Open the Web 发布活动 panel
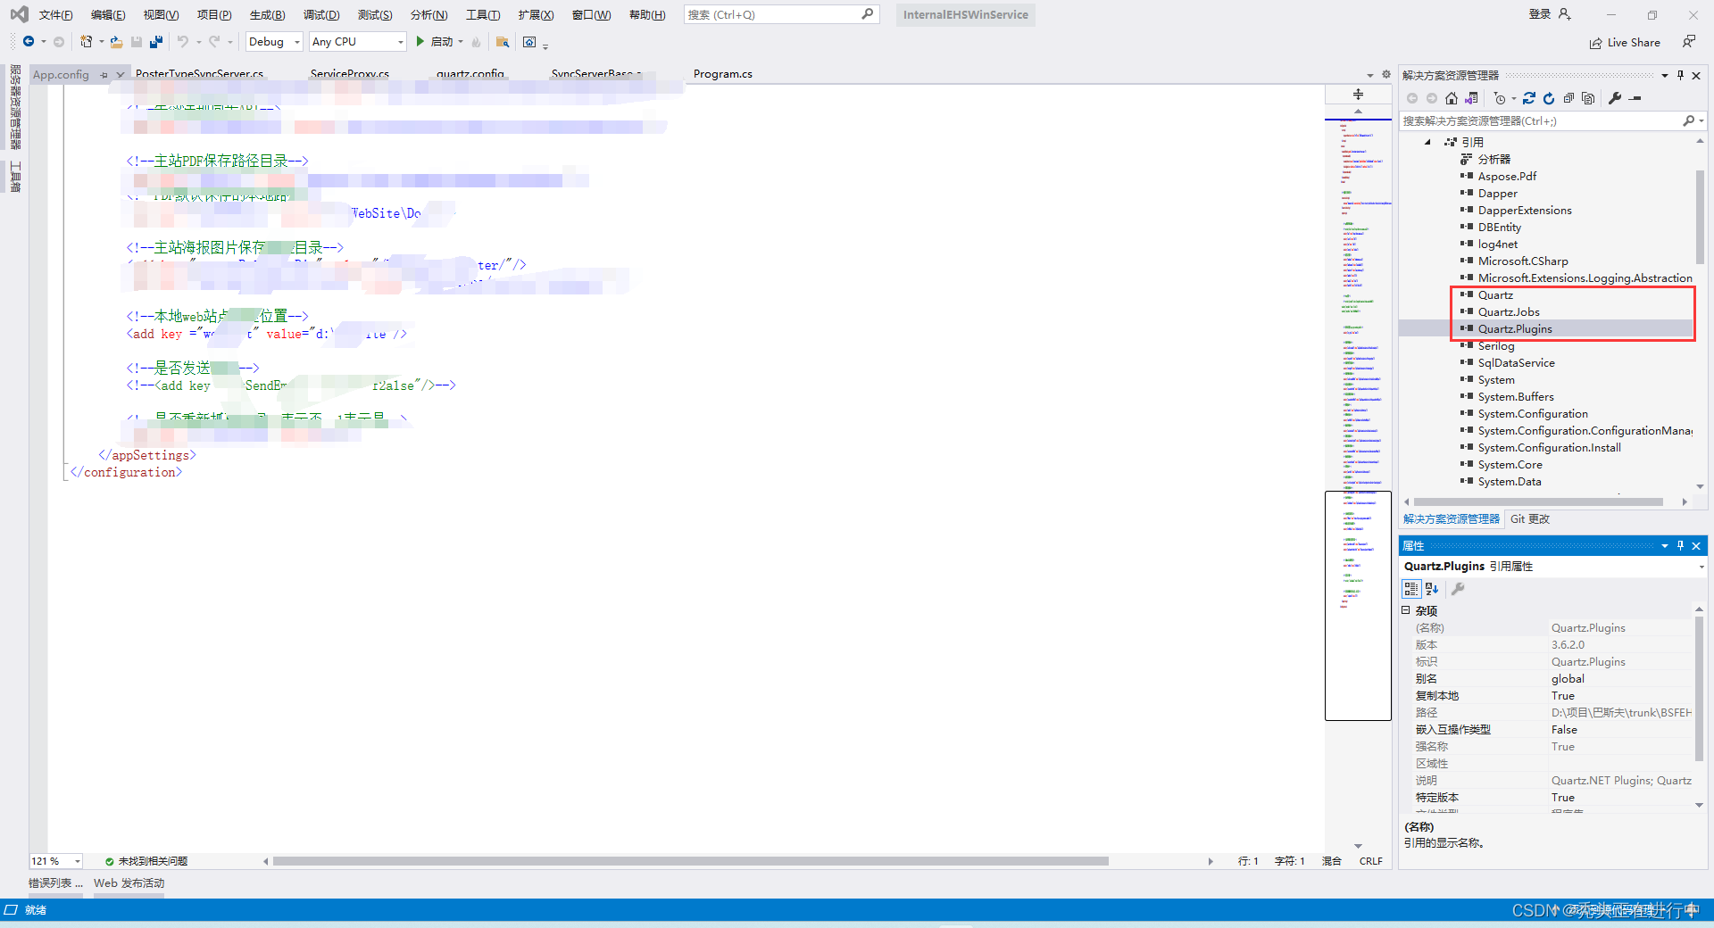1714x928 pixels. tap(129, 882)
